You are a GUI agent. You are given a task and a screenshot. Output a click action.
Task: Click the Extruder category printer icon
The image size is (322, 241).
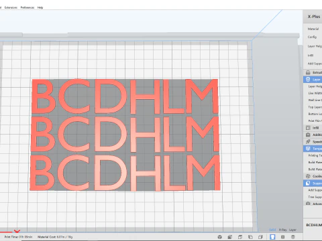point(308,72)
